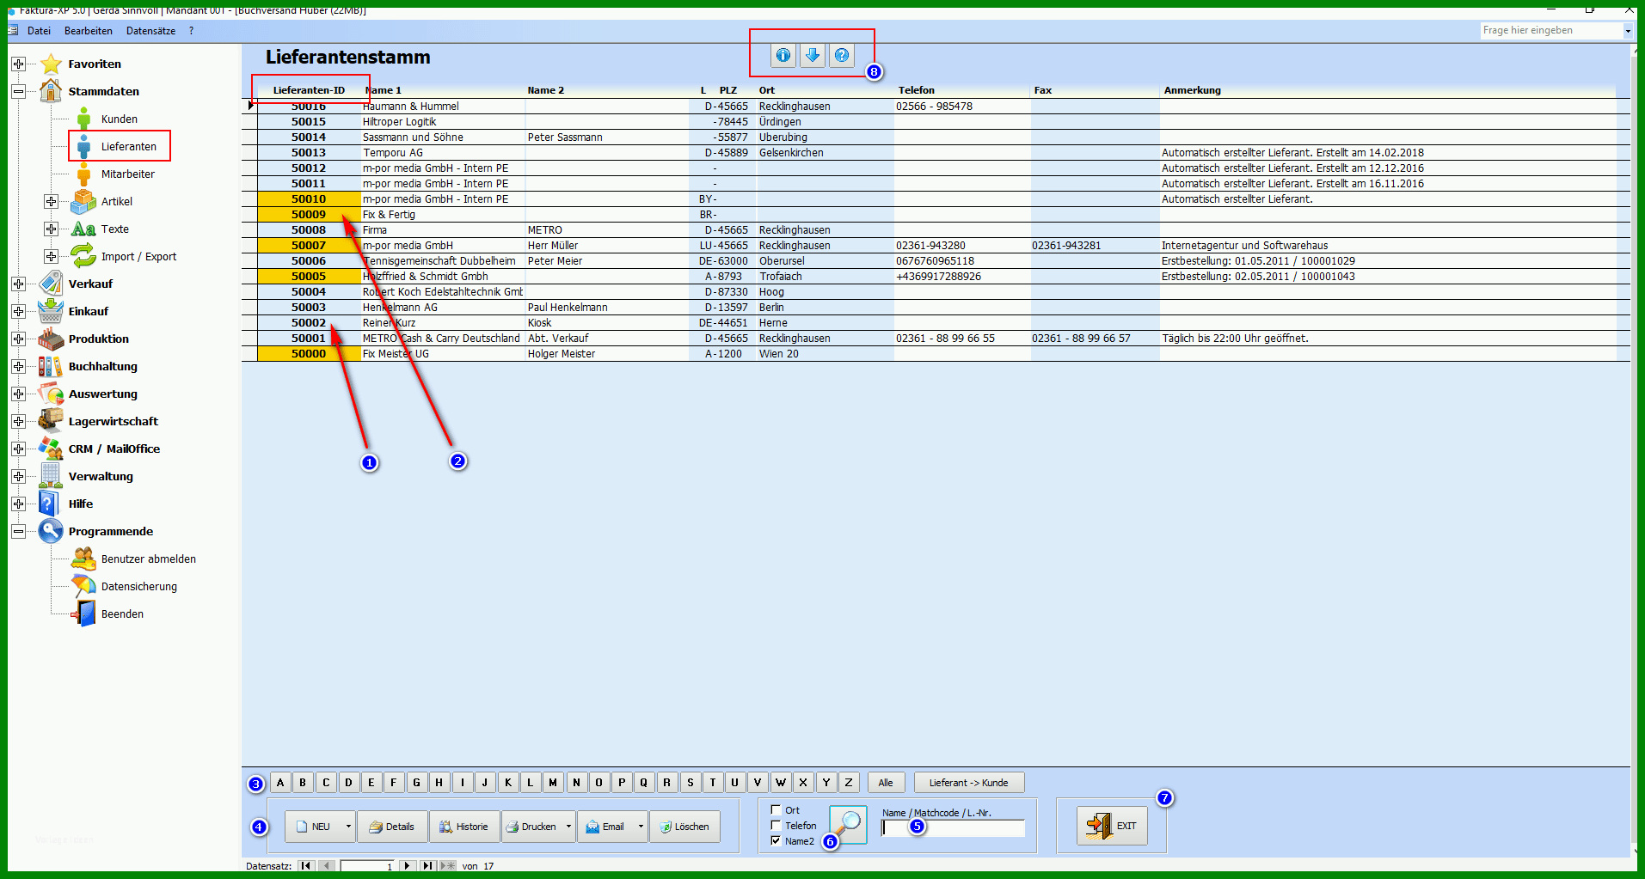Viewport: 1645px width, 879px height.
Task: Expand the Import / Export tree node
Action: pos(51,256)
